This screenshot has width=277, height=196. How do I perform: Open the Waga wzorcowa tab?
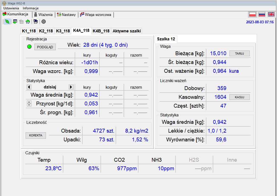pyautogui.click(x=96, y=15)
